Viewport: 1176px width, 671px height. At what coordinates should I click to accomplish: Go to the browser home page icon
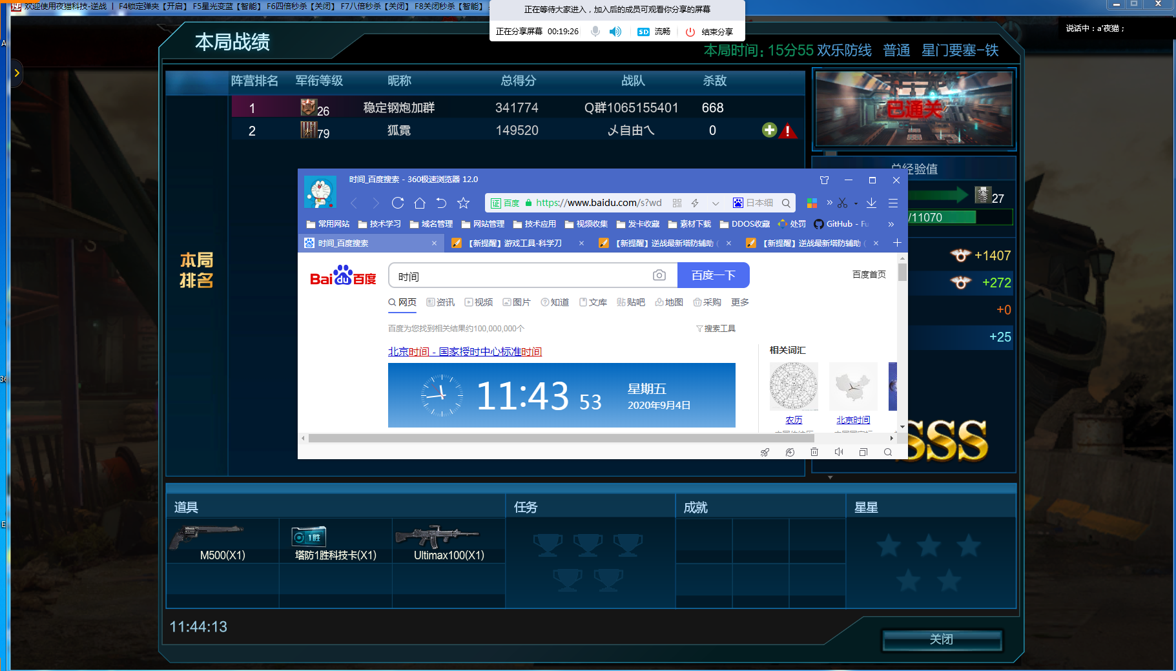pyautogui.click(x=420, y=203)
